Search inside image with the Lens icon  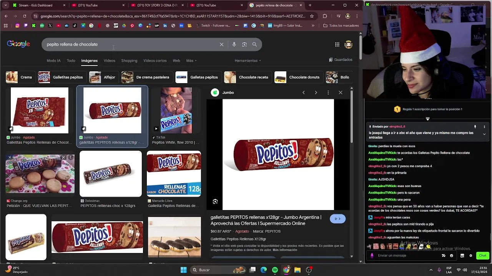[x=215, y=202]
